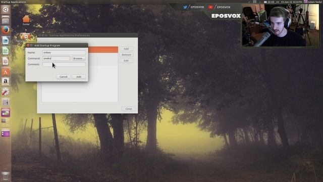
Task: Open the Ubuntu Dash search launcher
Action: click(6, 10)
